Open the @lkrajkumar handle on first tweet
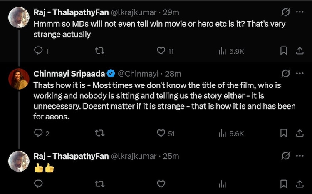The image size is (312, 194). [133, 13]
